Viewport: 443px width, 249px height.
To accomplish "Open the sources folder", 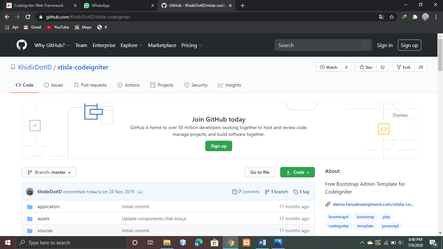I will point(45,231).
